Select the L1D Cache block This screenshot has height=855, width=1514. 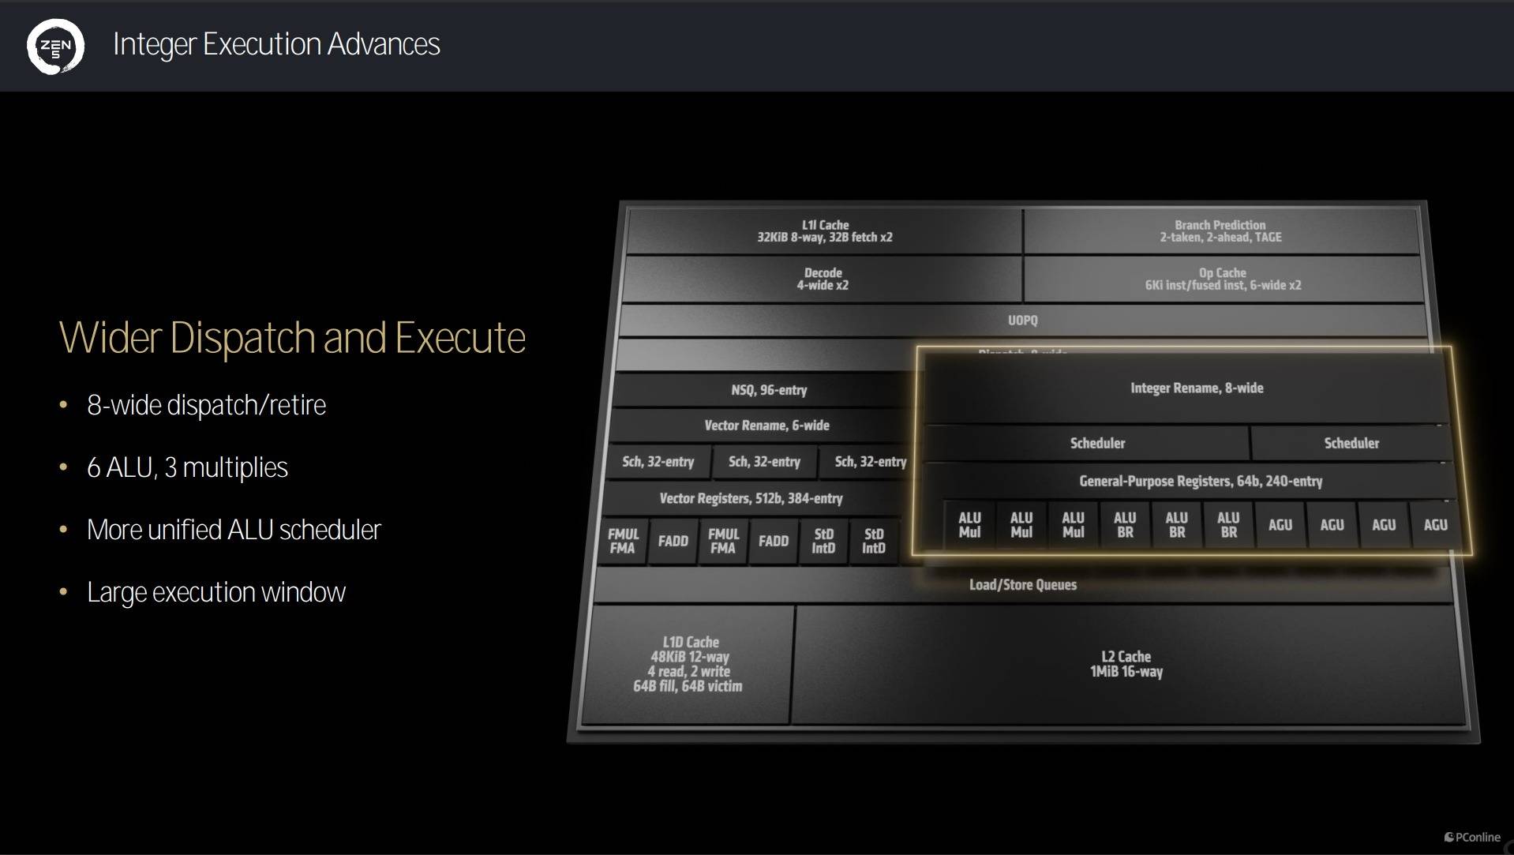pos(688,664)
